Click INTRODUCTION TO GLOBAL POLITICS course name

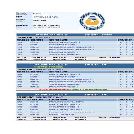tap(66, 109)
